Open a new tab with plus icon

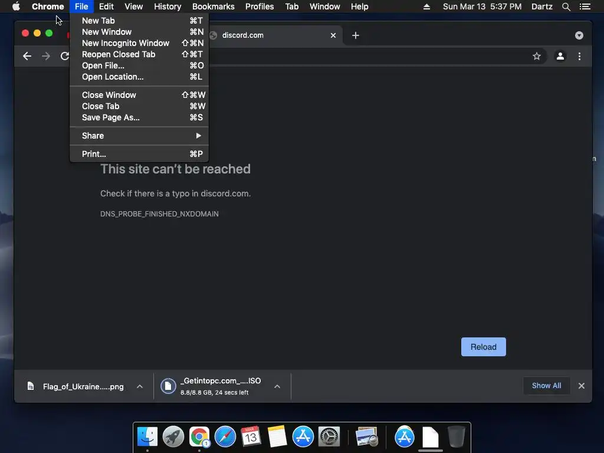click(356, 35)
